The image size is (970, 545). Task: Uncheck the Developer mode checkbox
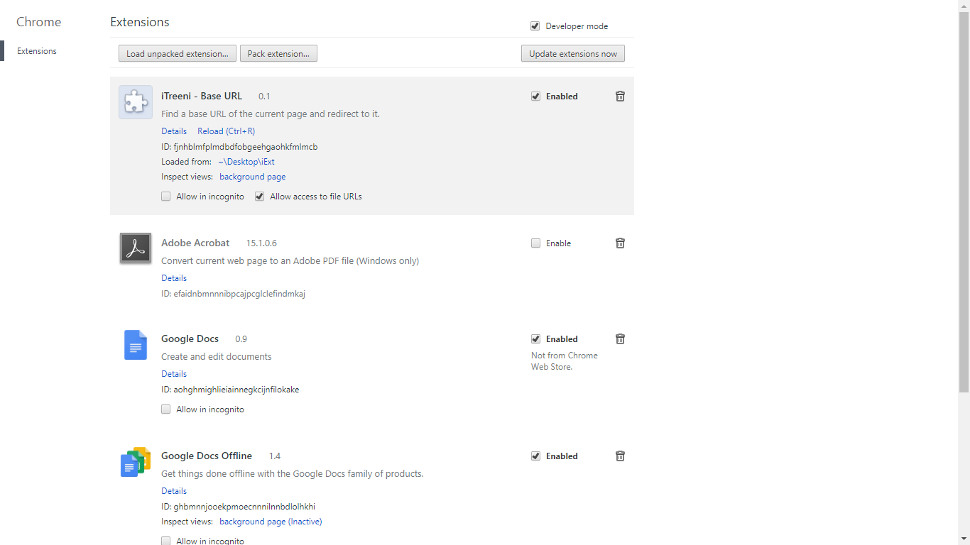coord(535,26)
